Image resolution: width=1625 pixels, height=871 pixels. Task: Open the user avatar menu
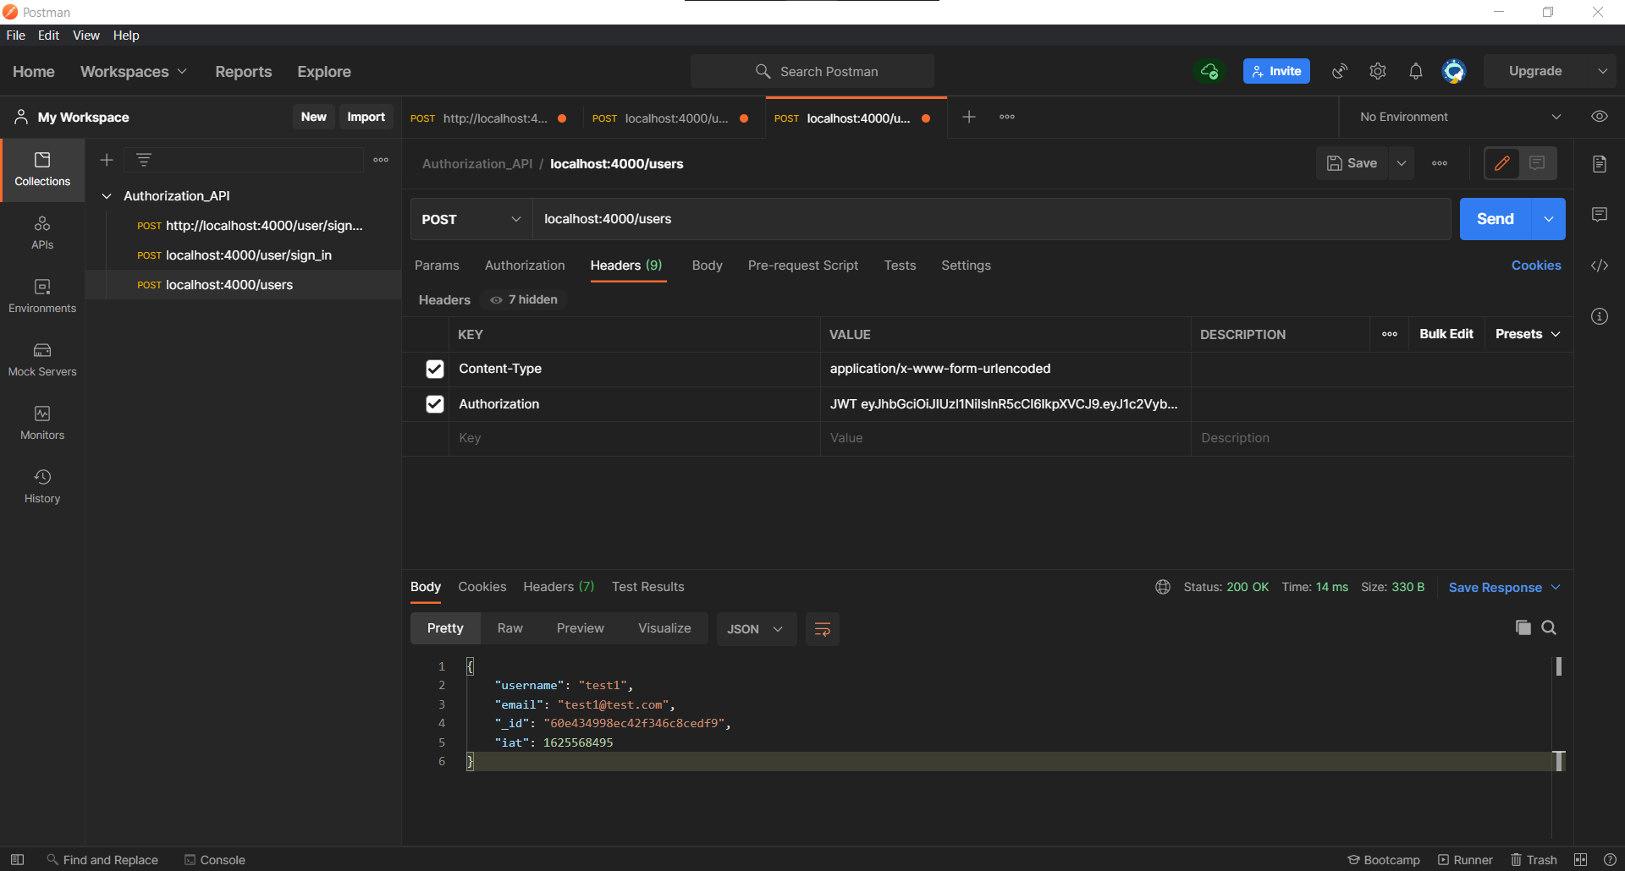[1454, 71]
